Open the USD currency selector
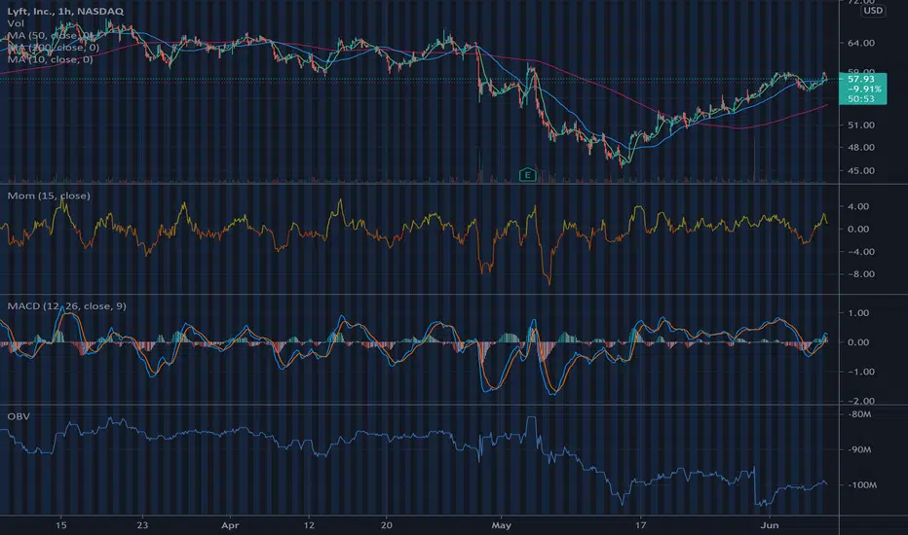The image size is (908, 535). [x=873, y=11]
